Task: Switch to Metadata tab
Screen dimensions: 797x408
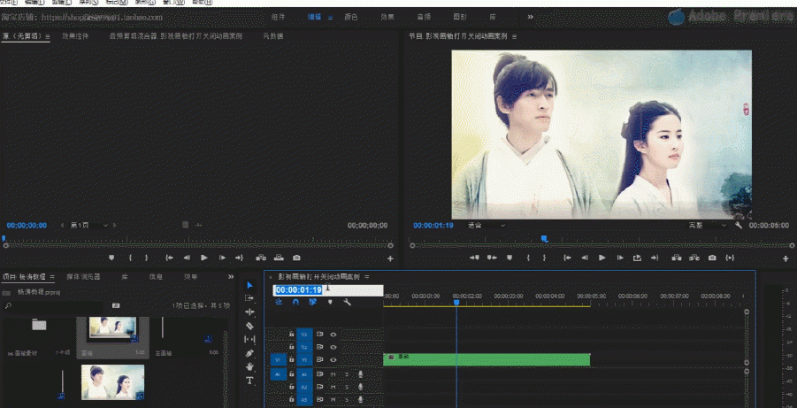Action: coord(273,36)
